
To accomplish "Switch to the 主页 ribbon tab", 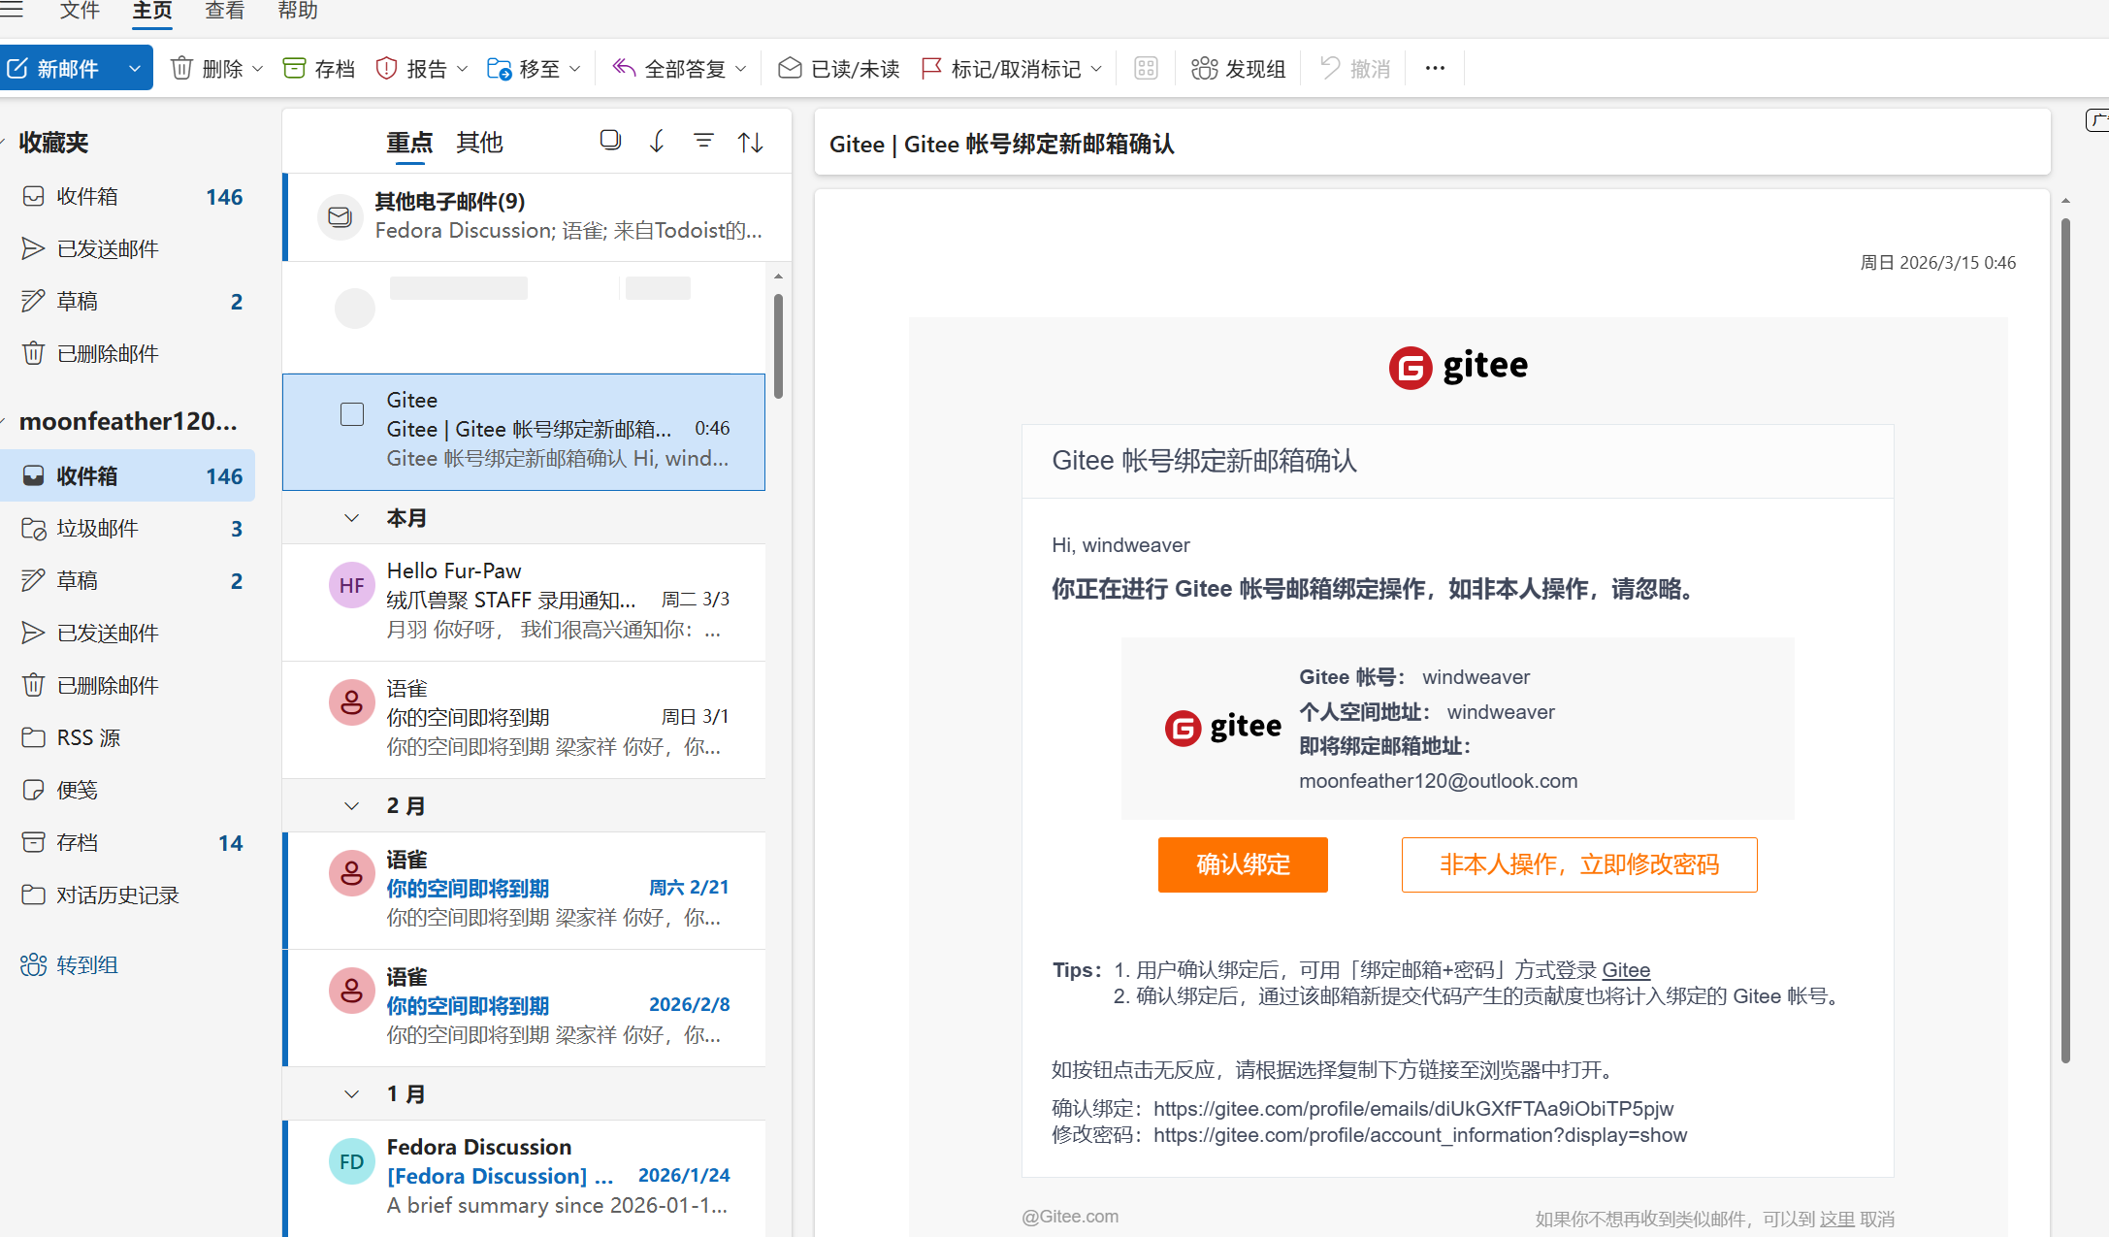I will (x=152, y=11).
